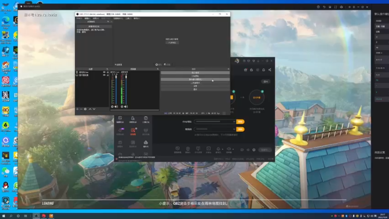
Task: Move the selected OBS source down
Action: click(x=94, y=109)
